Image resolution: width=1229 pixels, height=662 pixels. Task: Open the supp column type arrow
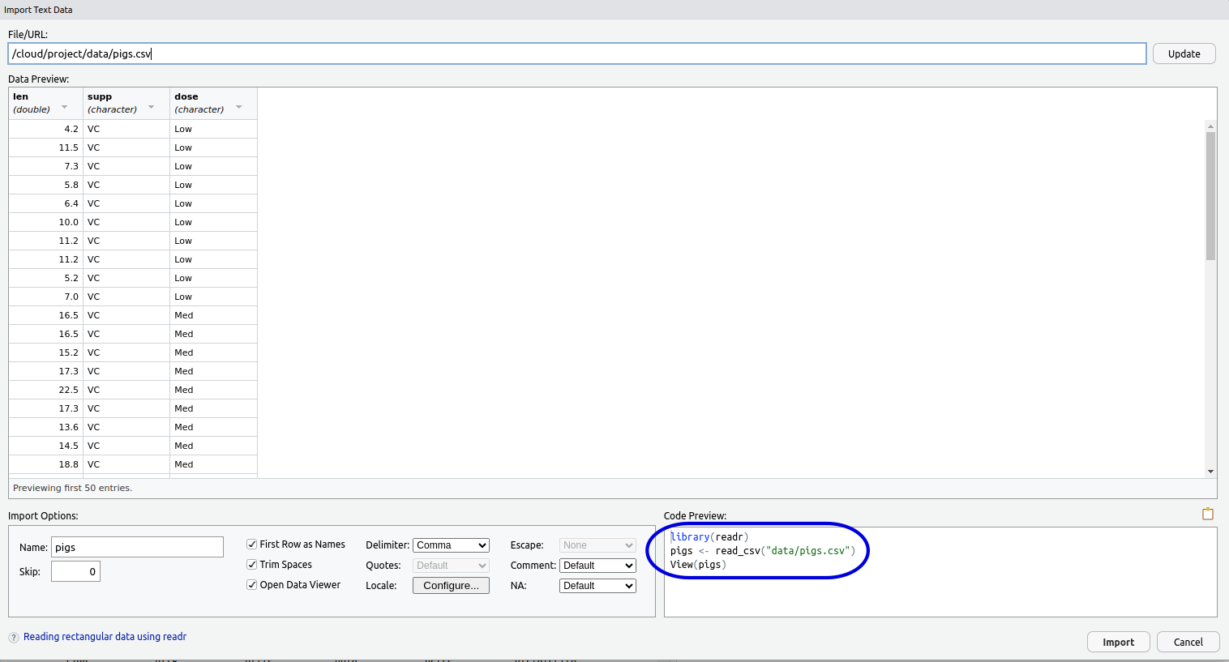click(152, 107)
